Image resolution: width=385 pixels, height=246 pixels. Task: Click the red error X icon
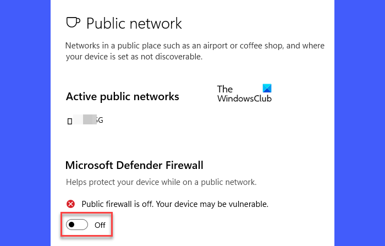pyautogui.click(x=70, y=204)
